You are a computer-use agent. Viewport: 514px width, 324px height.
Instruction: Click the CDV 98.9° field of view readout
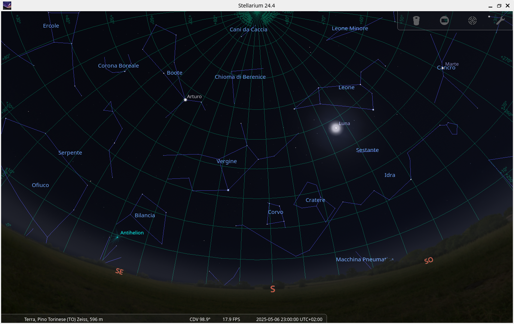[x=200, y=319]
